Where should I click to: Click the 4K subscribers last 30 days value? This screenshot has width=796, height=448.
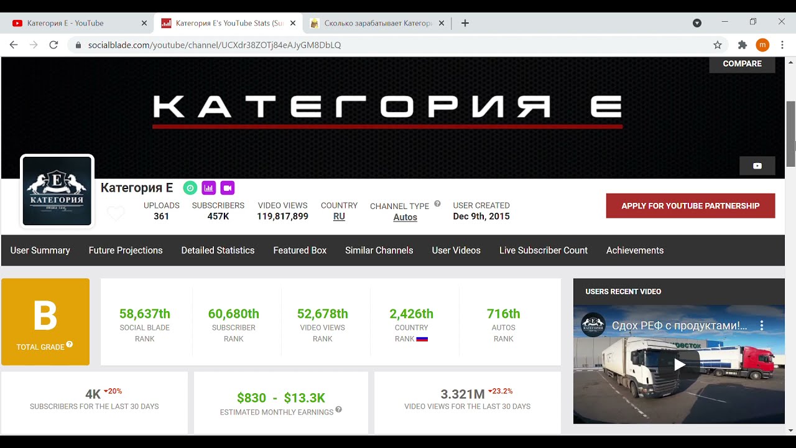[93, 394]
